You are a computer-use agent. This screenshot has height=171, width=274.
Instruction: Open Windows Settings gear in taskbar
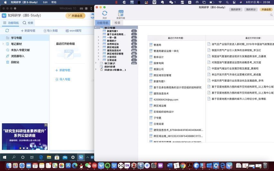(x=73, y=158)
